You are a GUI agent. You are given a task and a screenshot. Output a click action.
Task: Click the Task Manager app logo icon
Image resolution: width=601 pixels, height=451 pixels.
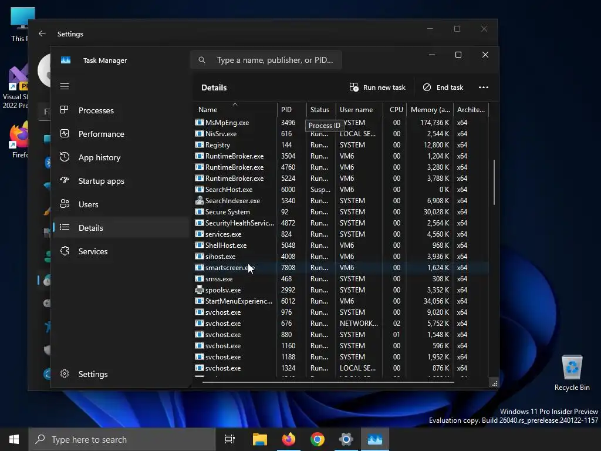coord(66,60)
